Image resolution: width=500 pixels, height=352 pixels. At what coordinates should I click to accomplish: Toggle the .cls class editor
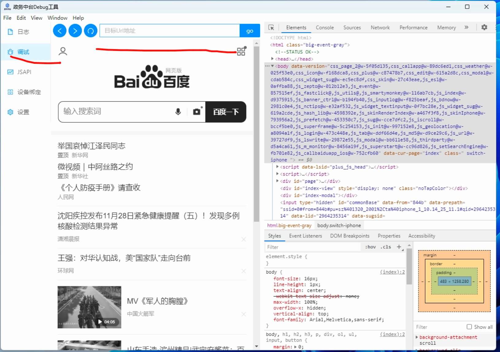point(386,247)
